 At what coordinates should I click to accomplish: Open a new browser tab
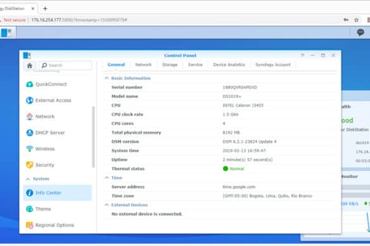(45, 9)
